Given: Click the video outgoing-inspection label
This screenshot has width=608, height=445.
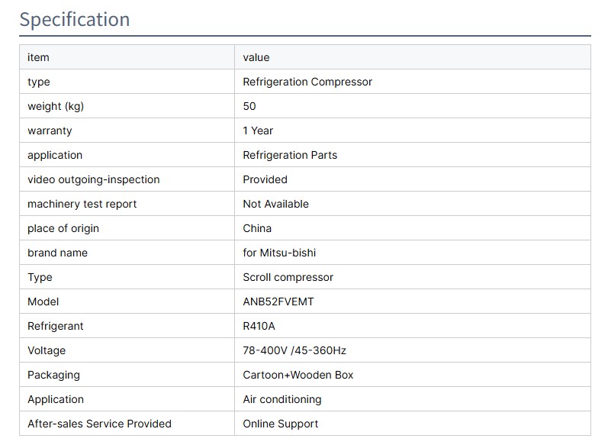Looking at the screenshot, I should point(94,179).
